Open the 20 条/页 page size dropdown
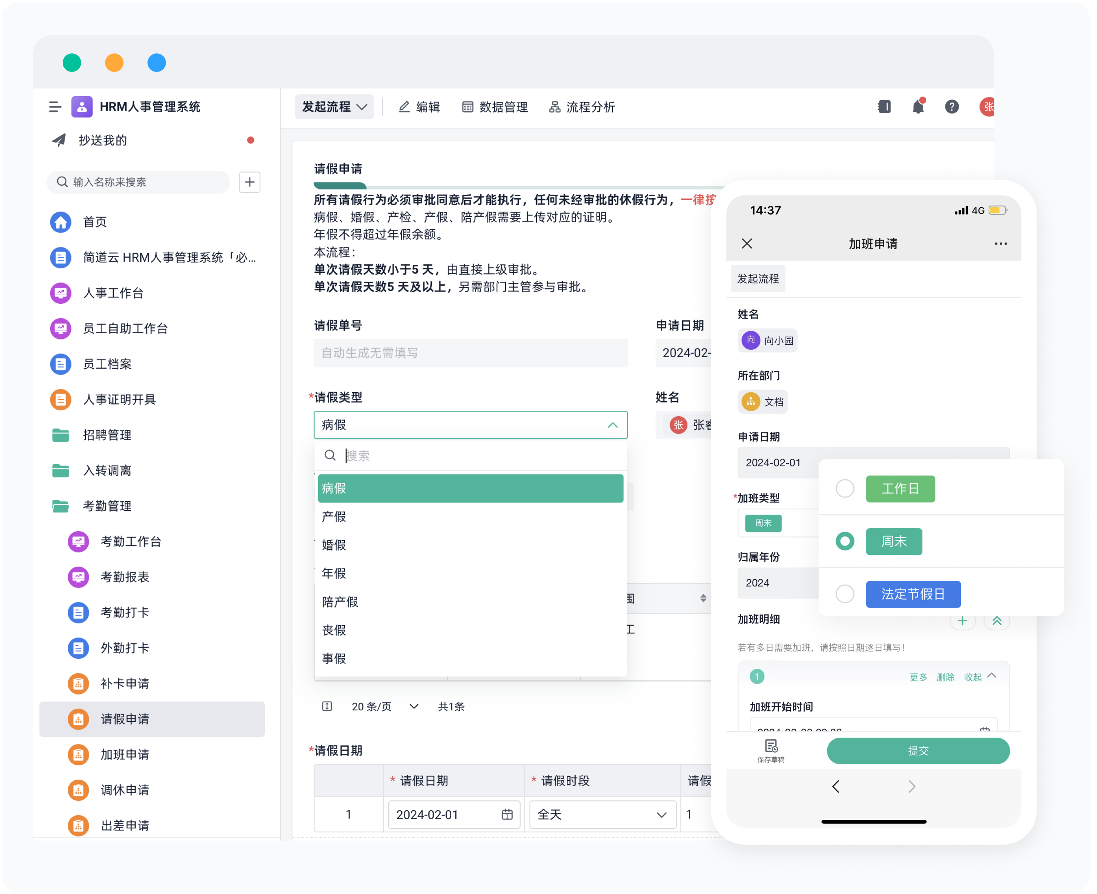 385,707
